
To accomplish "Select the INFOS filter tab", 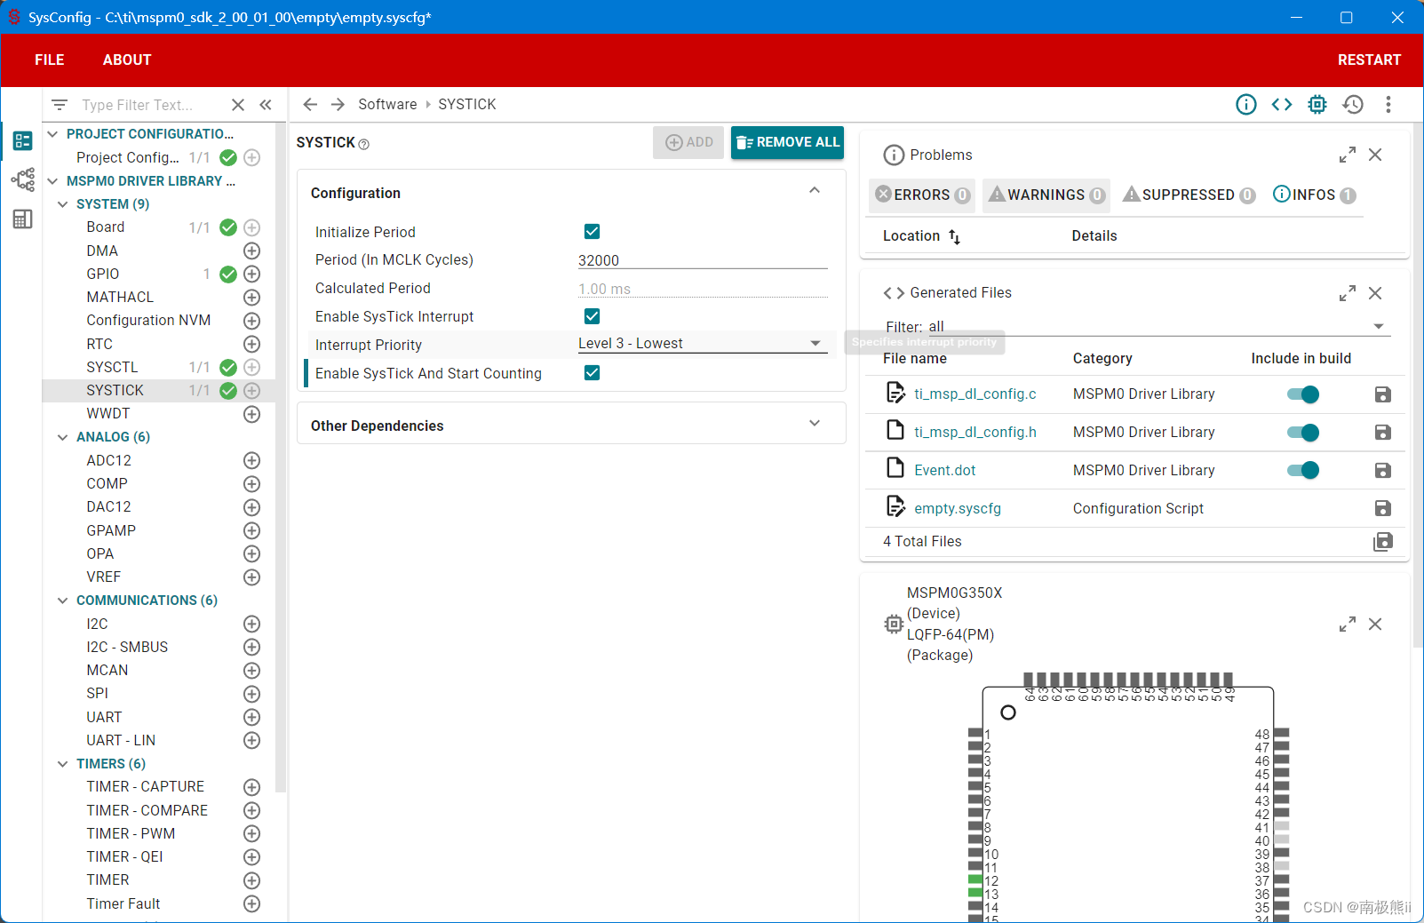I will (1315, 195).
